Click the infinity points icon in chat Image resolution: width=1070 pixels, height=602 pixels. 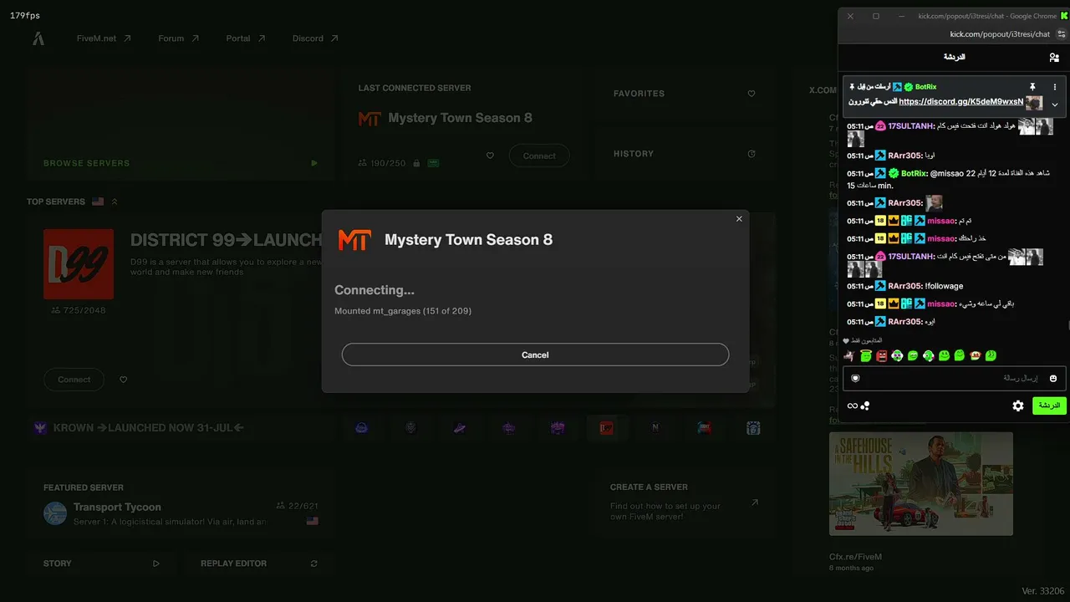click(853, 406)
